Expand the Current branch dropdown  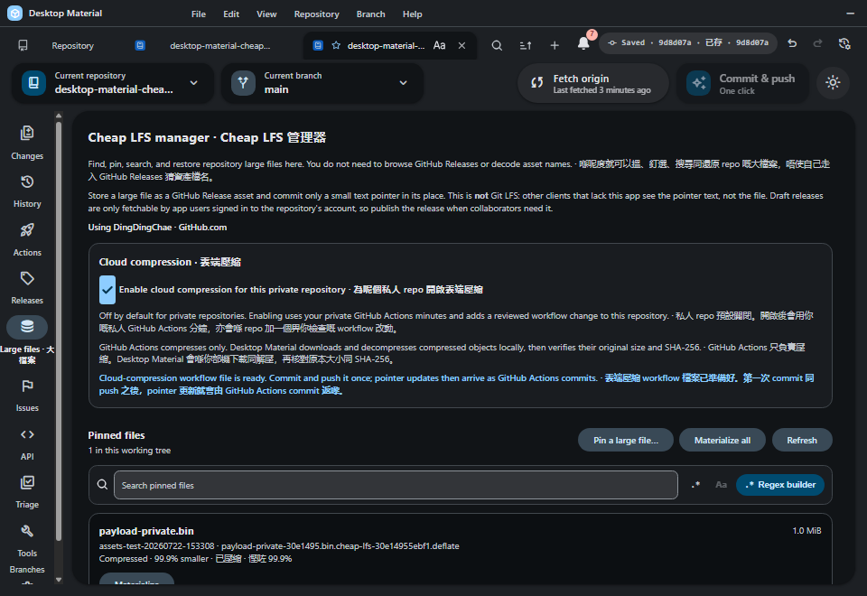pyautogui.click(x=322, y=83)
